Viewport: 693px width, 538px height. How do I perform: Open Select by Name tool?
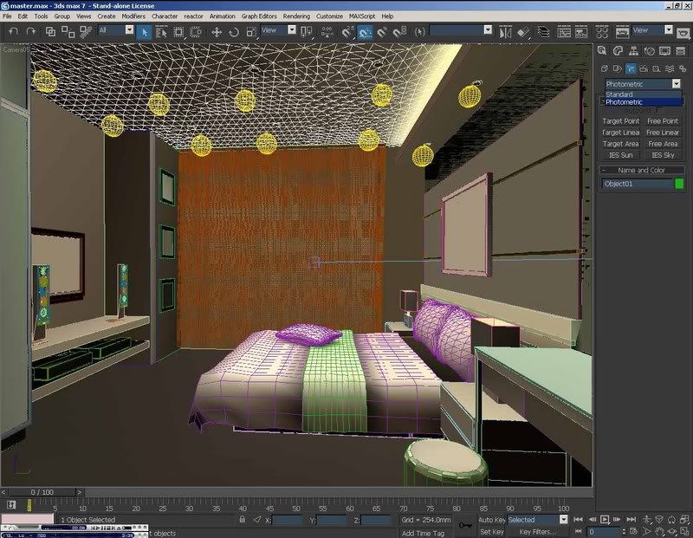click(161, 32)
